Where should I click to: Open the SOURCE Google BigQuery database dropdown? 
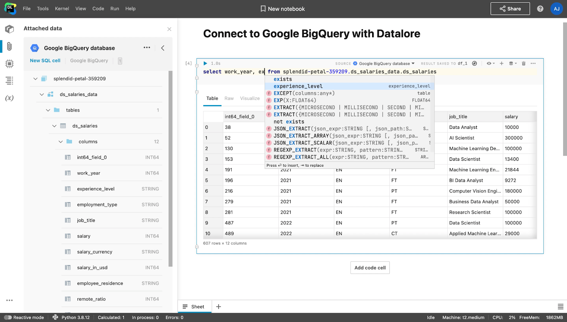click(x=384, y=64)
